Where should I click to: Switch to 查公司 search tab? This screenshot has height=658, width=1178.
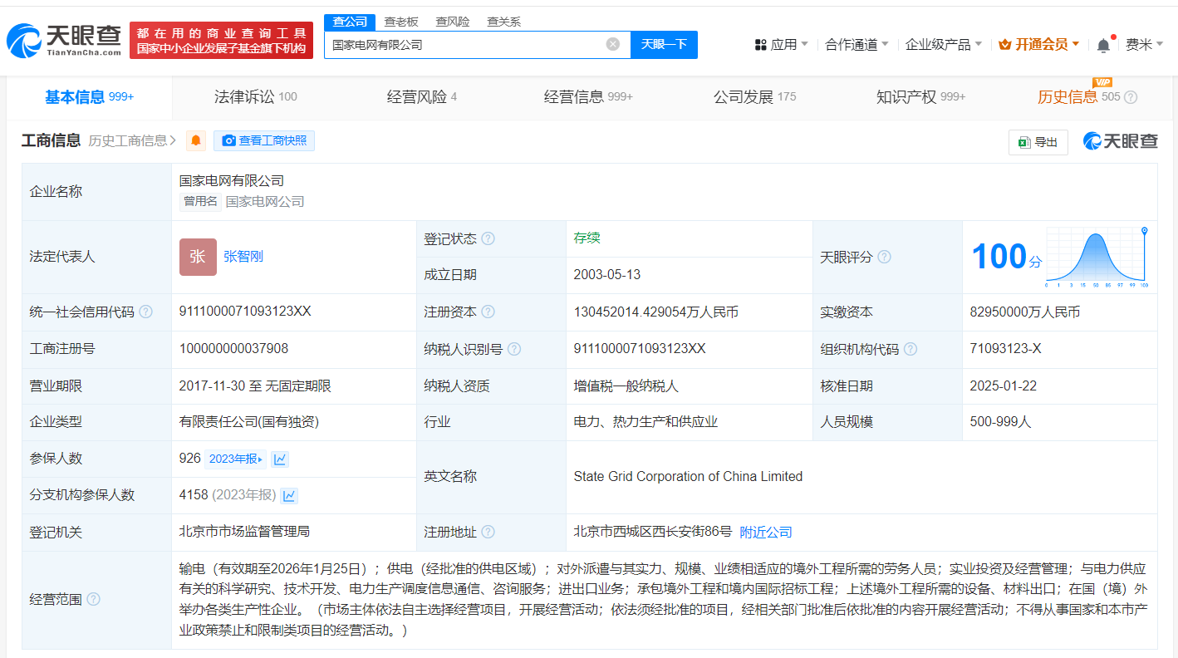coord(350,22)
